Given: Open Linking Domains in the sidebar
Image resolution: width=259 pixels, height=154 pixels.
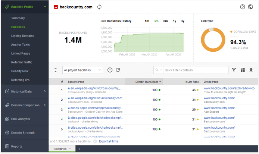Looking at the screenshot, I should click(x=23, y=36).
